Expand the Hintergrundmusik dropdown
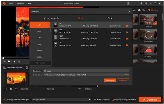The image size is (164, 104). coord(90,100)
